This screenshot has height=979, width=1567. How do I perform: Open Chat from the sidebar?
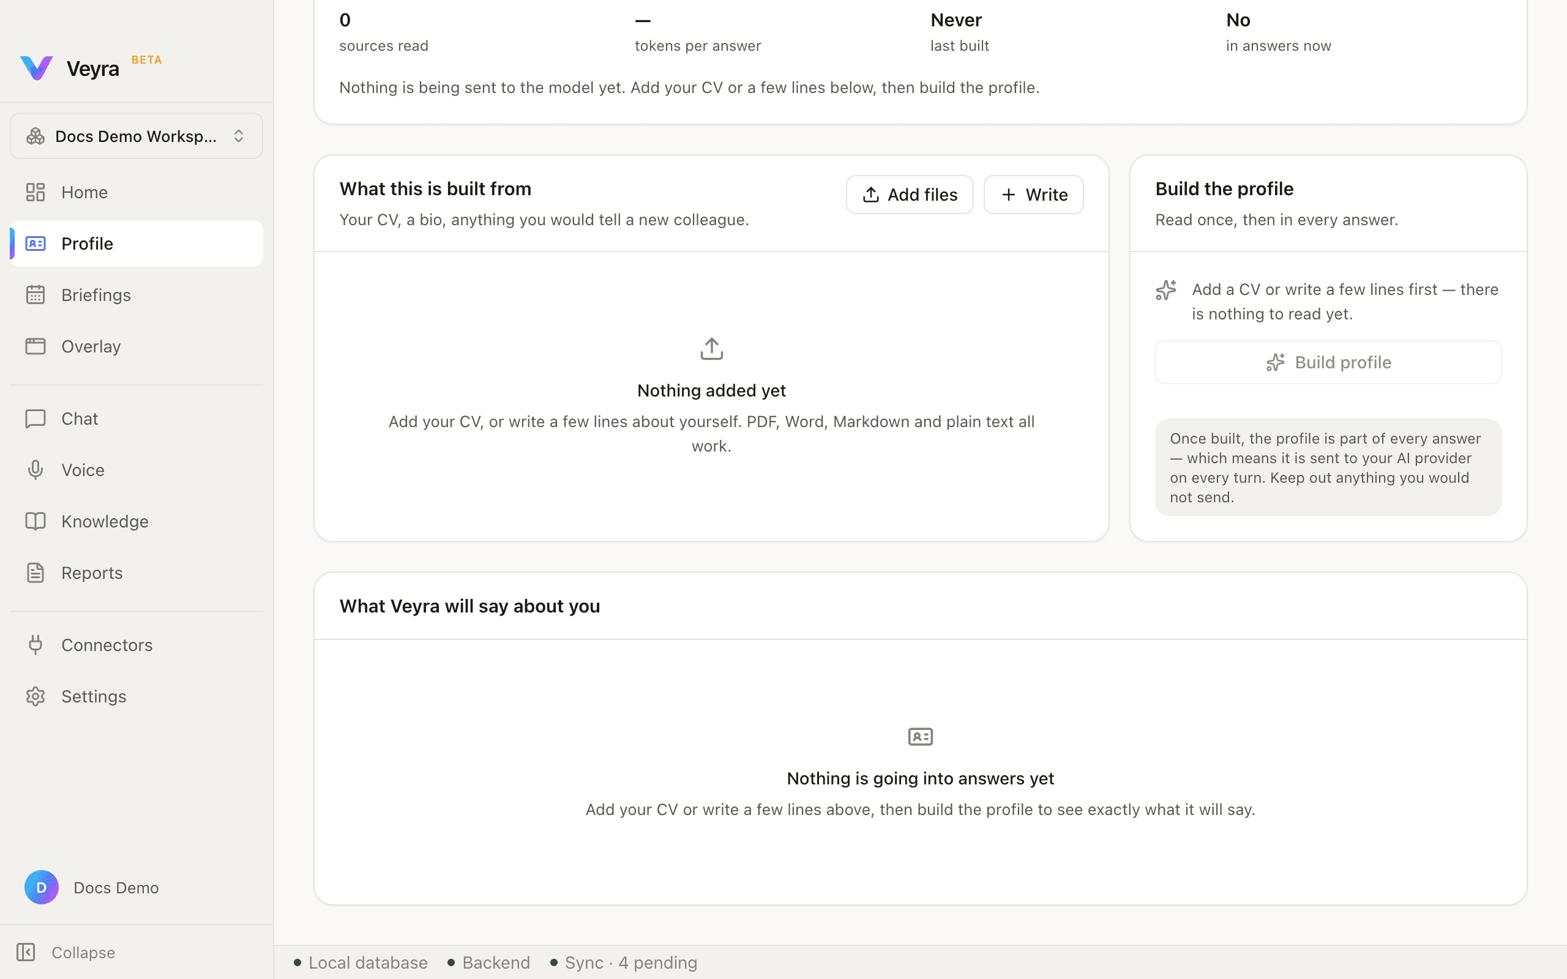coord(137,419)
